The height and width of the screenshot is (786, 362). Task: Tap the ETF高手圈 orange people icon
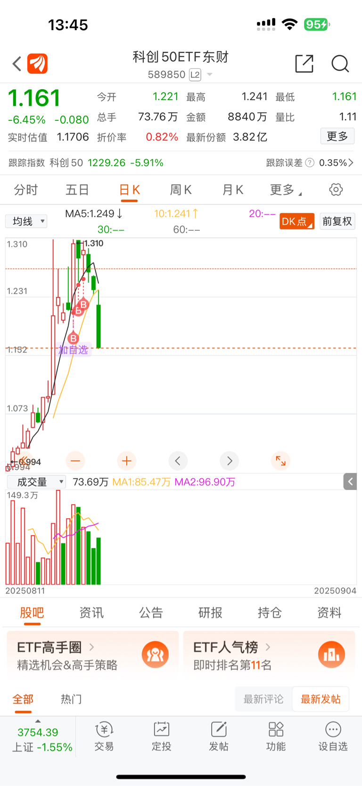(155, 655)
